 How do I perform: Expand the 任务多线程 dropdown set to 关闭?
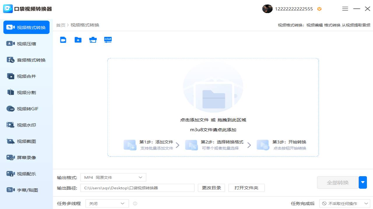[107, 203]
